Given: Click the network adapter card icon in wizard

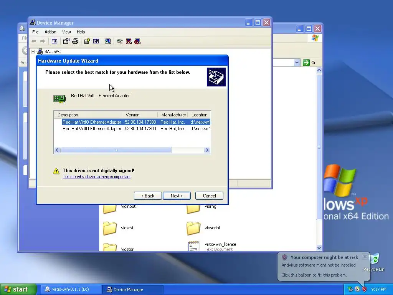Looking at the screenshot, I should point(59,99).
